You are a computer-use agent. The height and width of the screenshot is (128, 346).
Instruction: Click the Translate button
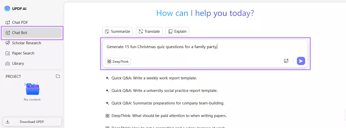point(149,31)
